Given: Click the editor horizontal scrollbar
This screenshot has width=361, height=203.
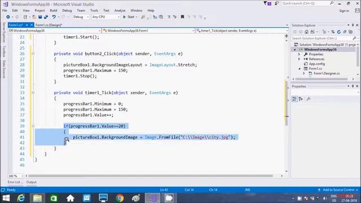Looking at the screenshot, I should [151, 176].
